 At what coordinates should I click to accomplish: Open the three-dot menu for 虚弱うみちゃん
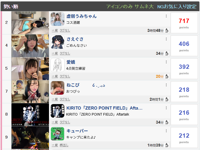tap(166, 16)
